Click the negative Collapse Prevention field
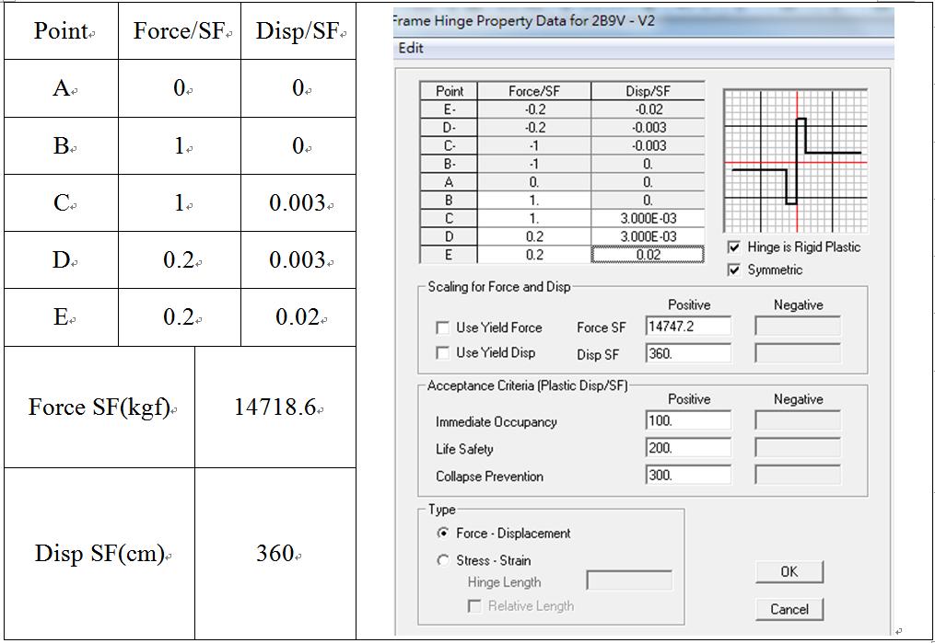935x643 pixels. 798,475
